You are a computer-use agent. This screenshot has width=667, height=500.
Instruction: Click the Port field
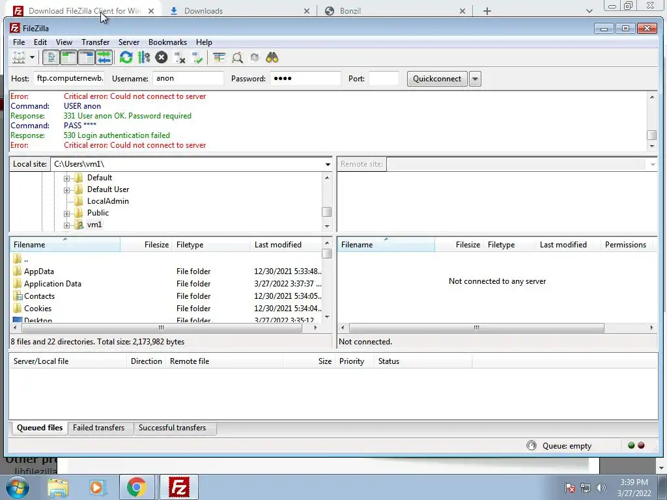pos(384,78)
